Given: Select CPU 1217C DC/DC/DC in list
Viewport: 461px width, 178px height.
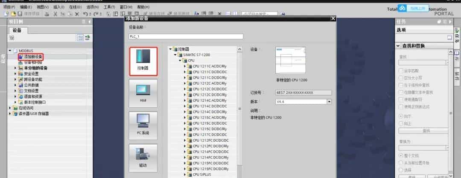Looking at the screenshot, I should click(x=210, y=135).
